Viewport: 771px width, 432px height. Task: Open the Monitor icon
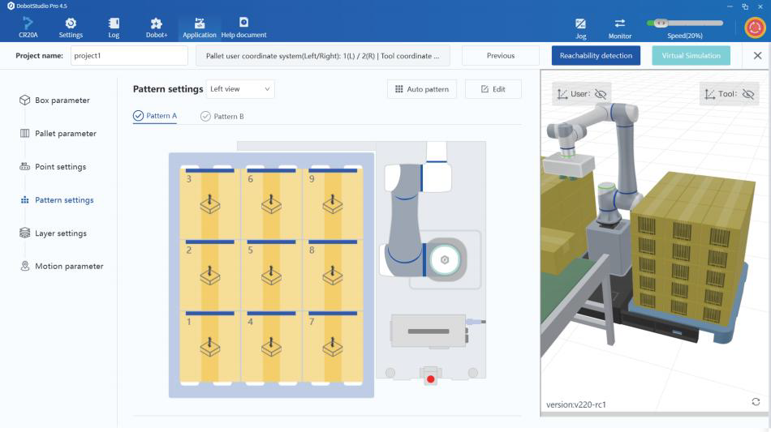620,26
